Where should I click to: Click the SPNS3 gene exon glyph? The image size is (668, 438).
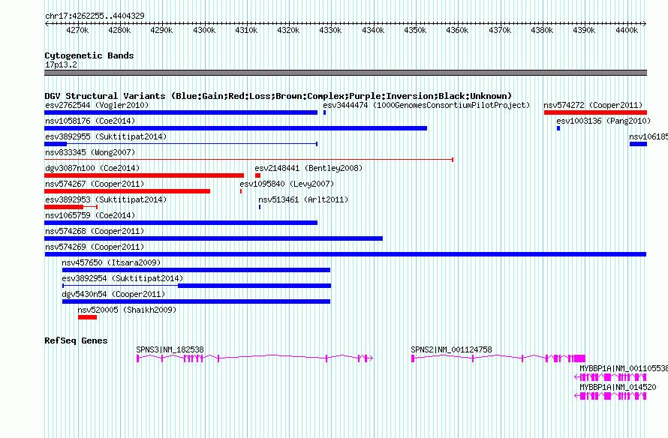point(254,358)
